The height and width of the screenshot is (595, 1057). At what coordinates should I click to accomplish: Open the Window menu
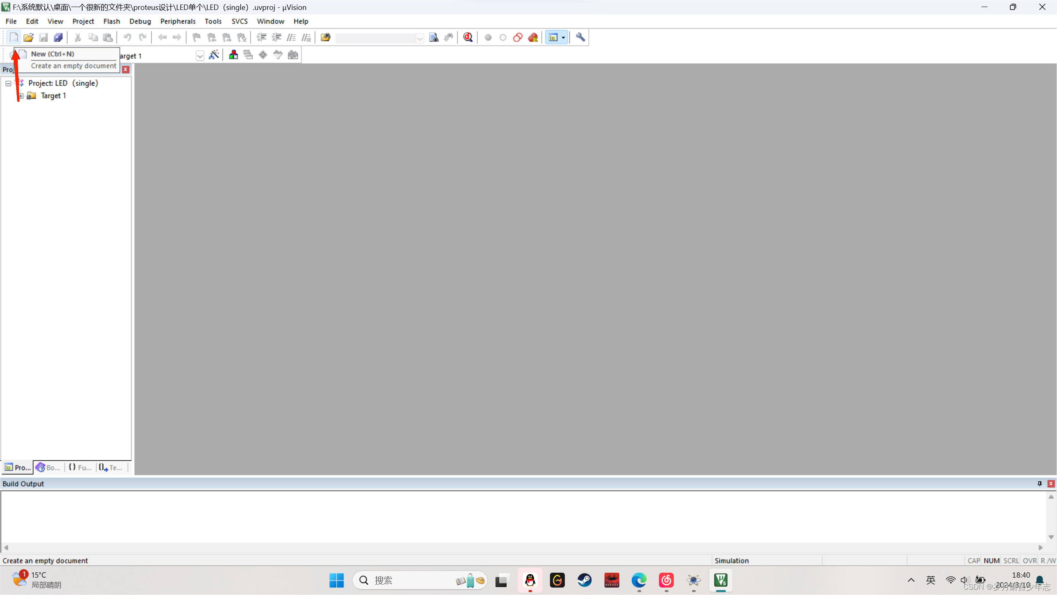click(270, 21)
